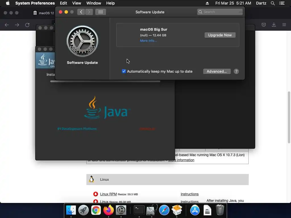Open Safari from the Dock
Image resolution: width=291 pixels, height=218 pixels.
point(164,210)
